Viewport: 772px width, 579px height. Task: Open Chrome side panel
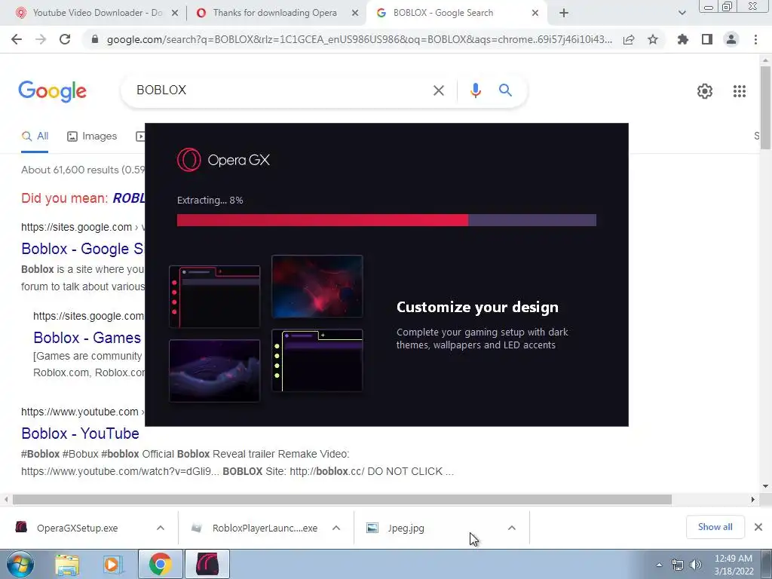click(707, 39)
